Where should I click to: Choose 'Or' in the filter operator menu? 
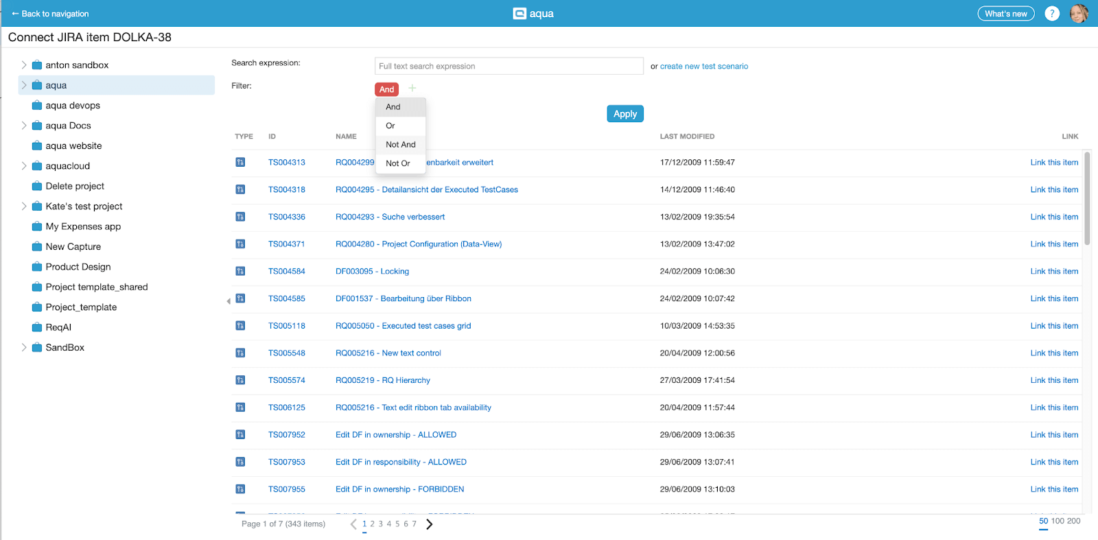[390, 126]
